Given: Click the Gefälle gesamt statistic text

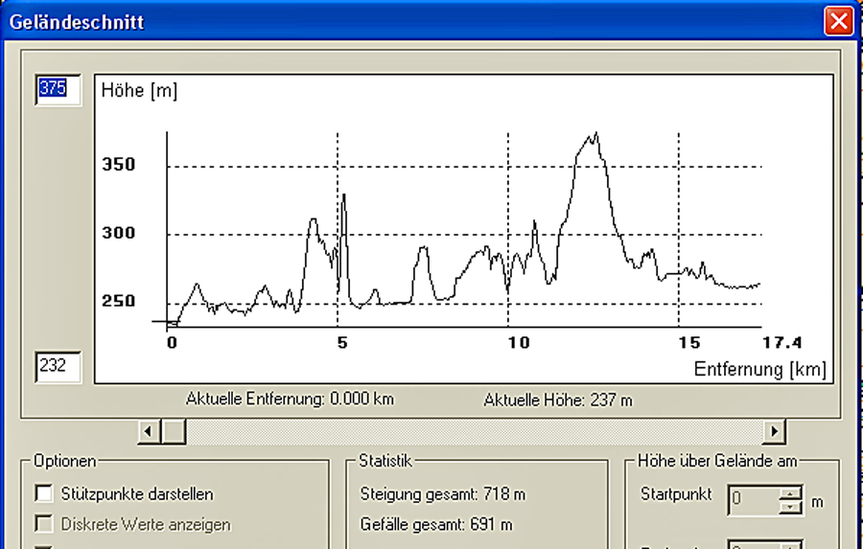Looking at the screenshot, I should (435, 524).
